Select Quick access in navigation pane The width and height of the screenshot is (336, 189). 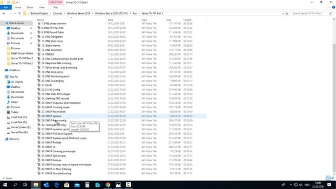(16, 23)
